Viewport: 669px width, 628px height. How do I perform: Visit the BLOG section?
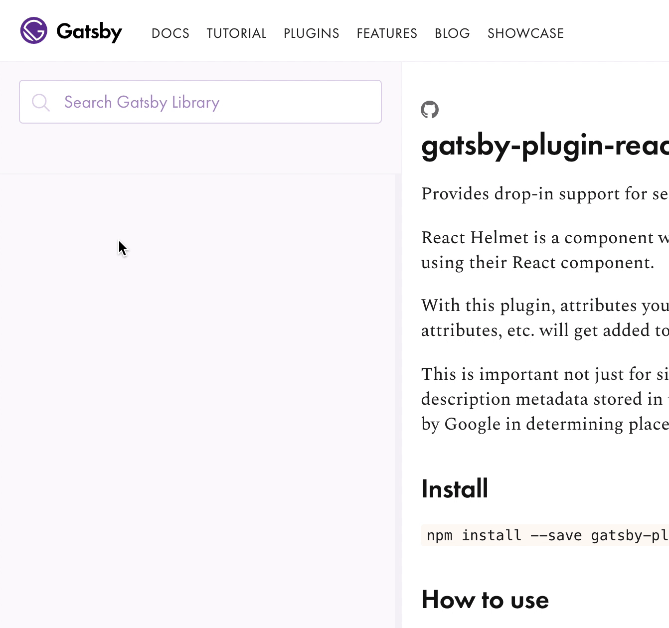click(x=452, y=33)
